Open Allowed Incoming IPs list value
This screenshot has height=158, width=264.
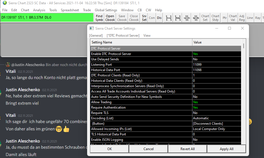click(x=217, y=129)
